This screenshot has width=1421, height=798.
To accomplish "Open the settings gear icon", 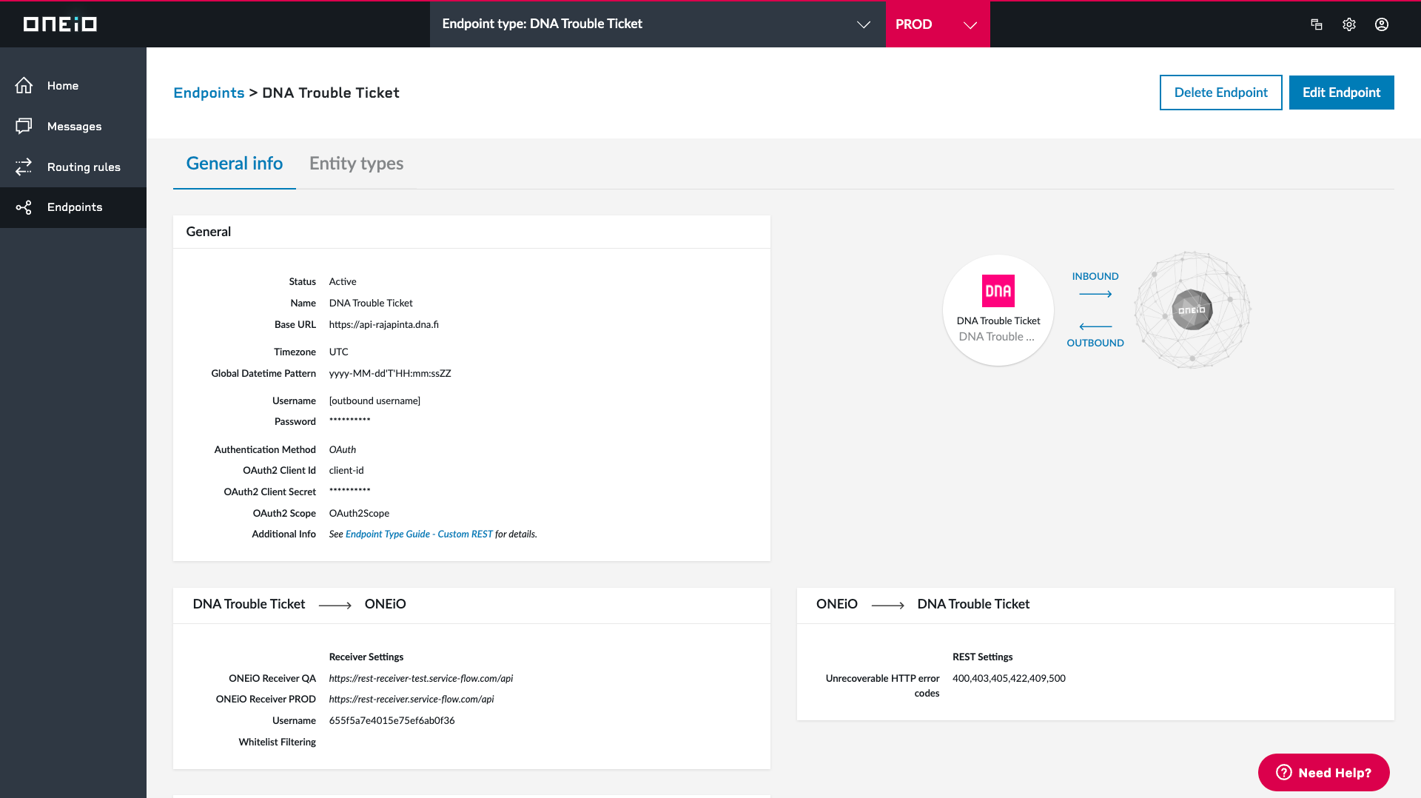I will point(1349,24).
